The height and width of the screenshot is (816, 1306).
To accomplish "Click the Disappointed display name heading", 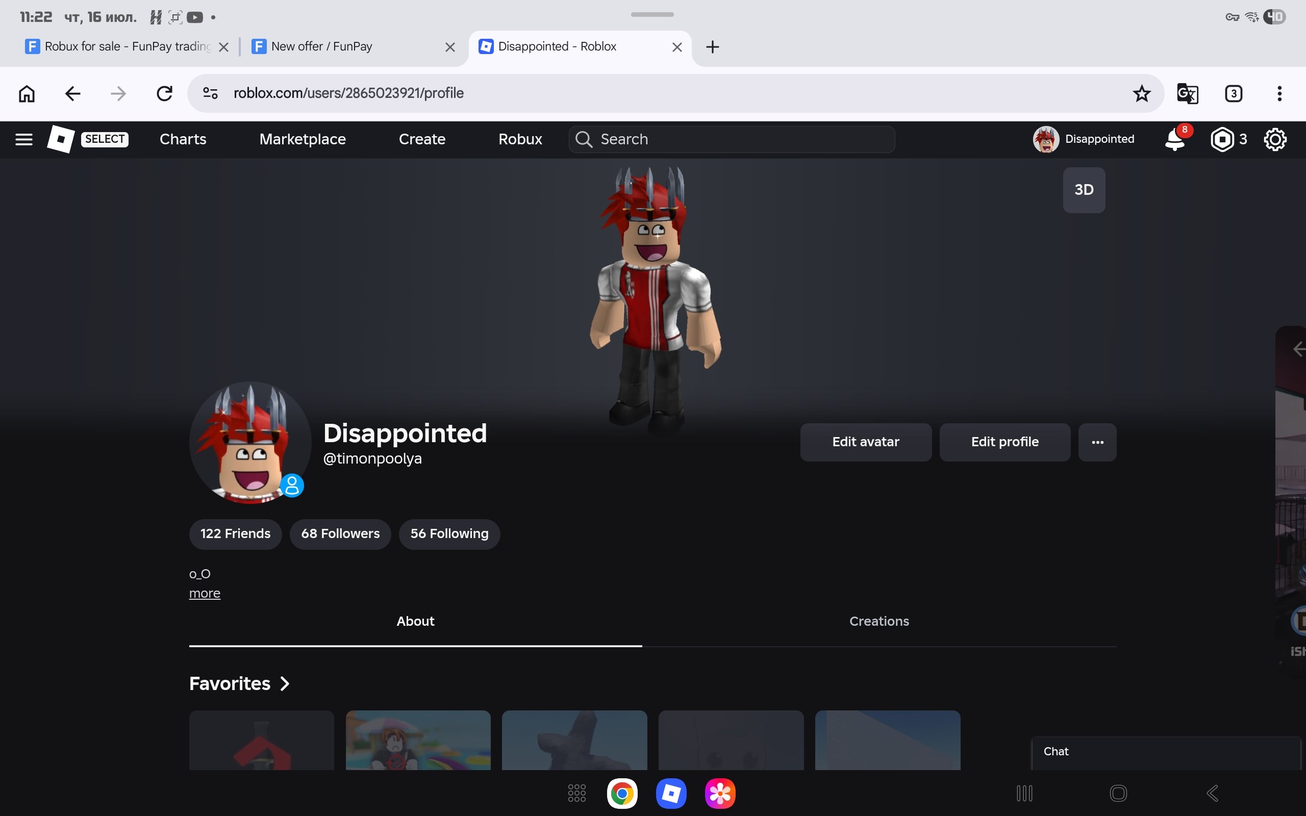I will point(405,433).
